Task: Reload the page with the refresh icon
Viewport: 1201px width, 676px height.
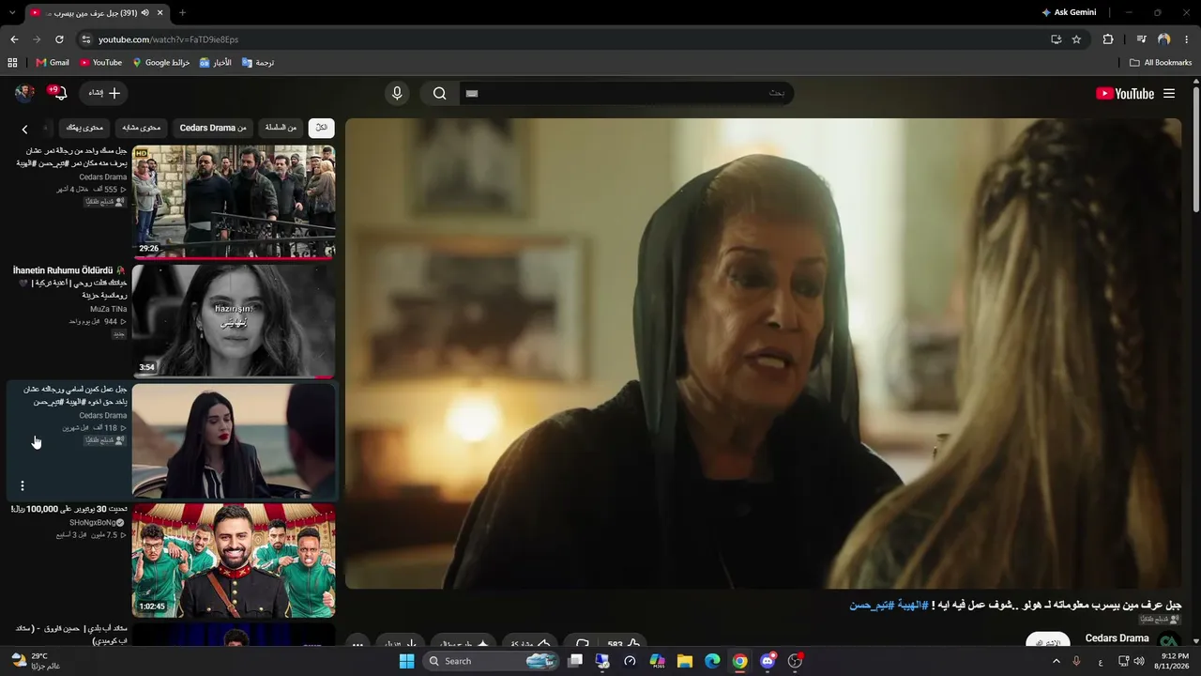Action: tap(59, 39)
